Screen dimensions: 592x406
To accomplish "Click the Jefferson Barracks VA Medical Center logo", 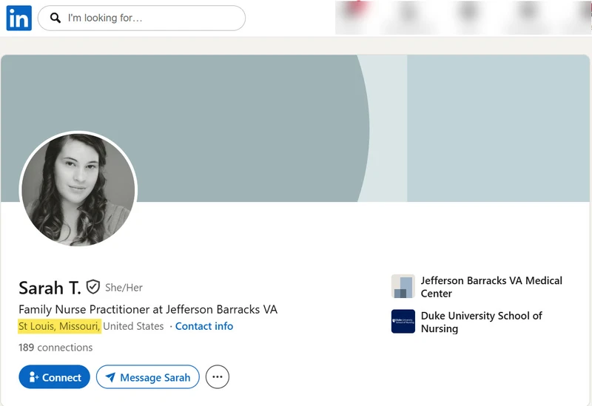I will [403, 286].
